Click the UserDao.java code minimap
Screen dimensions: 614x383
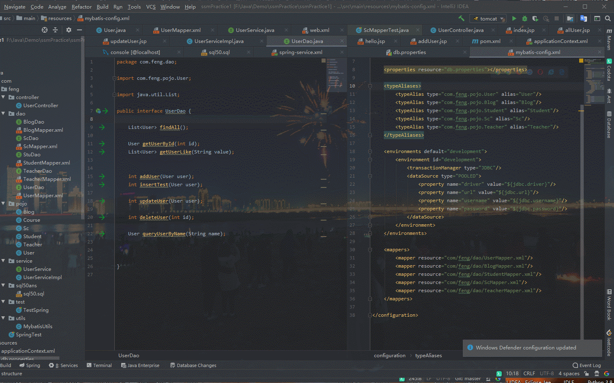point(337,76)
